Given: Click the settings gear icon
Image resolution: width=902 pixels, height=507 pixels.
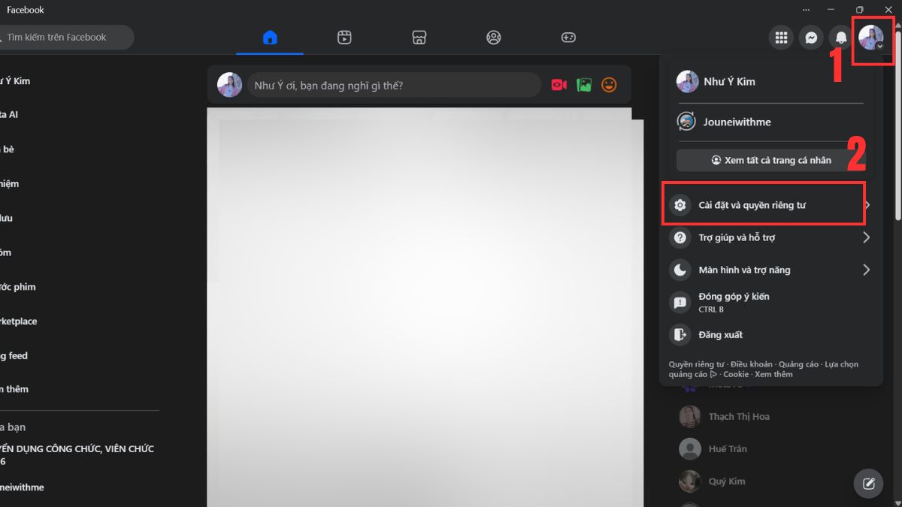Looking at the screenshot, I should [x=680, y=205].
